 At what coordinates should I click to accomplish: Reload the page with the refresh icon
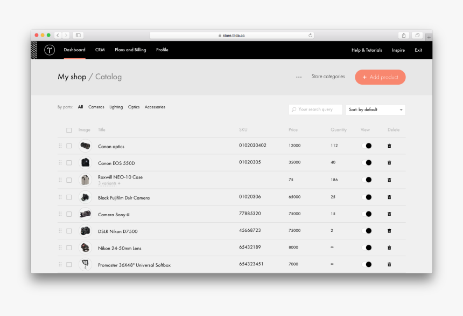(310, 35)
